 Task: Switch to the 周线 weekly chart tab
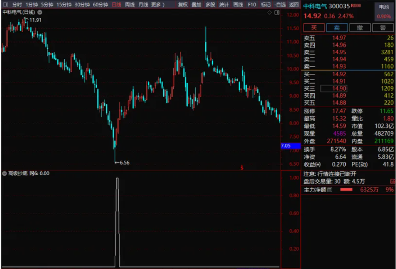click(130, 3)
